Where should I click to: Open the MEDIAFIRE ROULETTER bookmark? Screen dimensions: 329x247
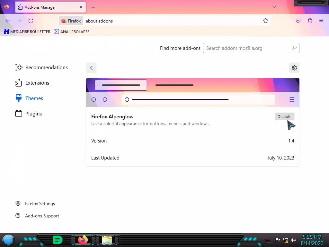pos(27,32)
